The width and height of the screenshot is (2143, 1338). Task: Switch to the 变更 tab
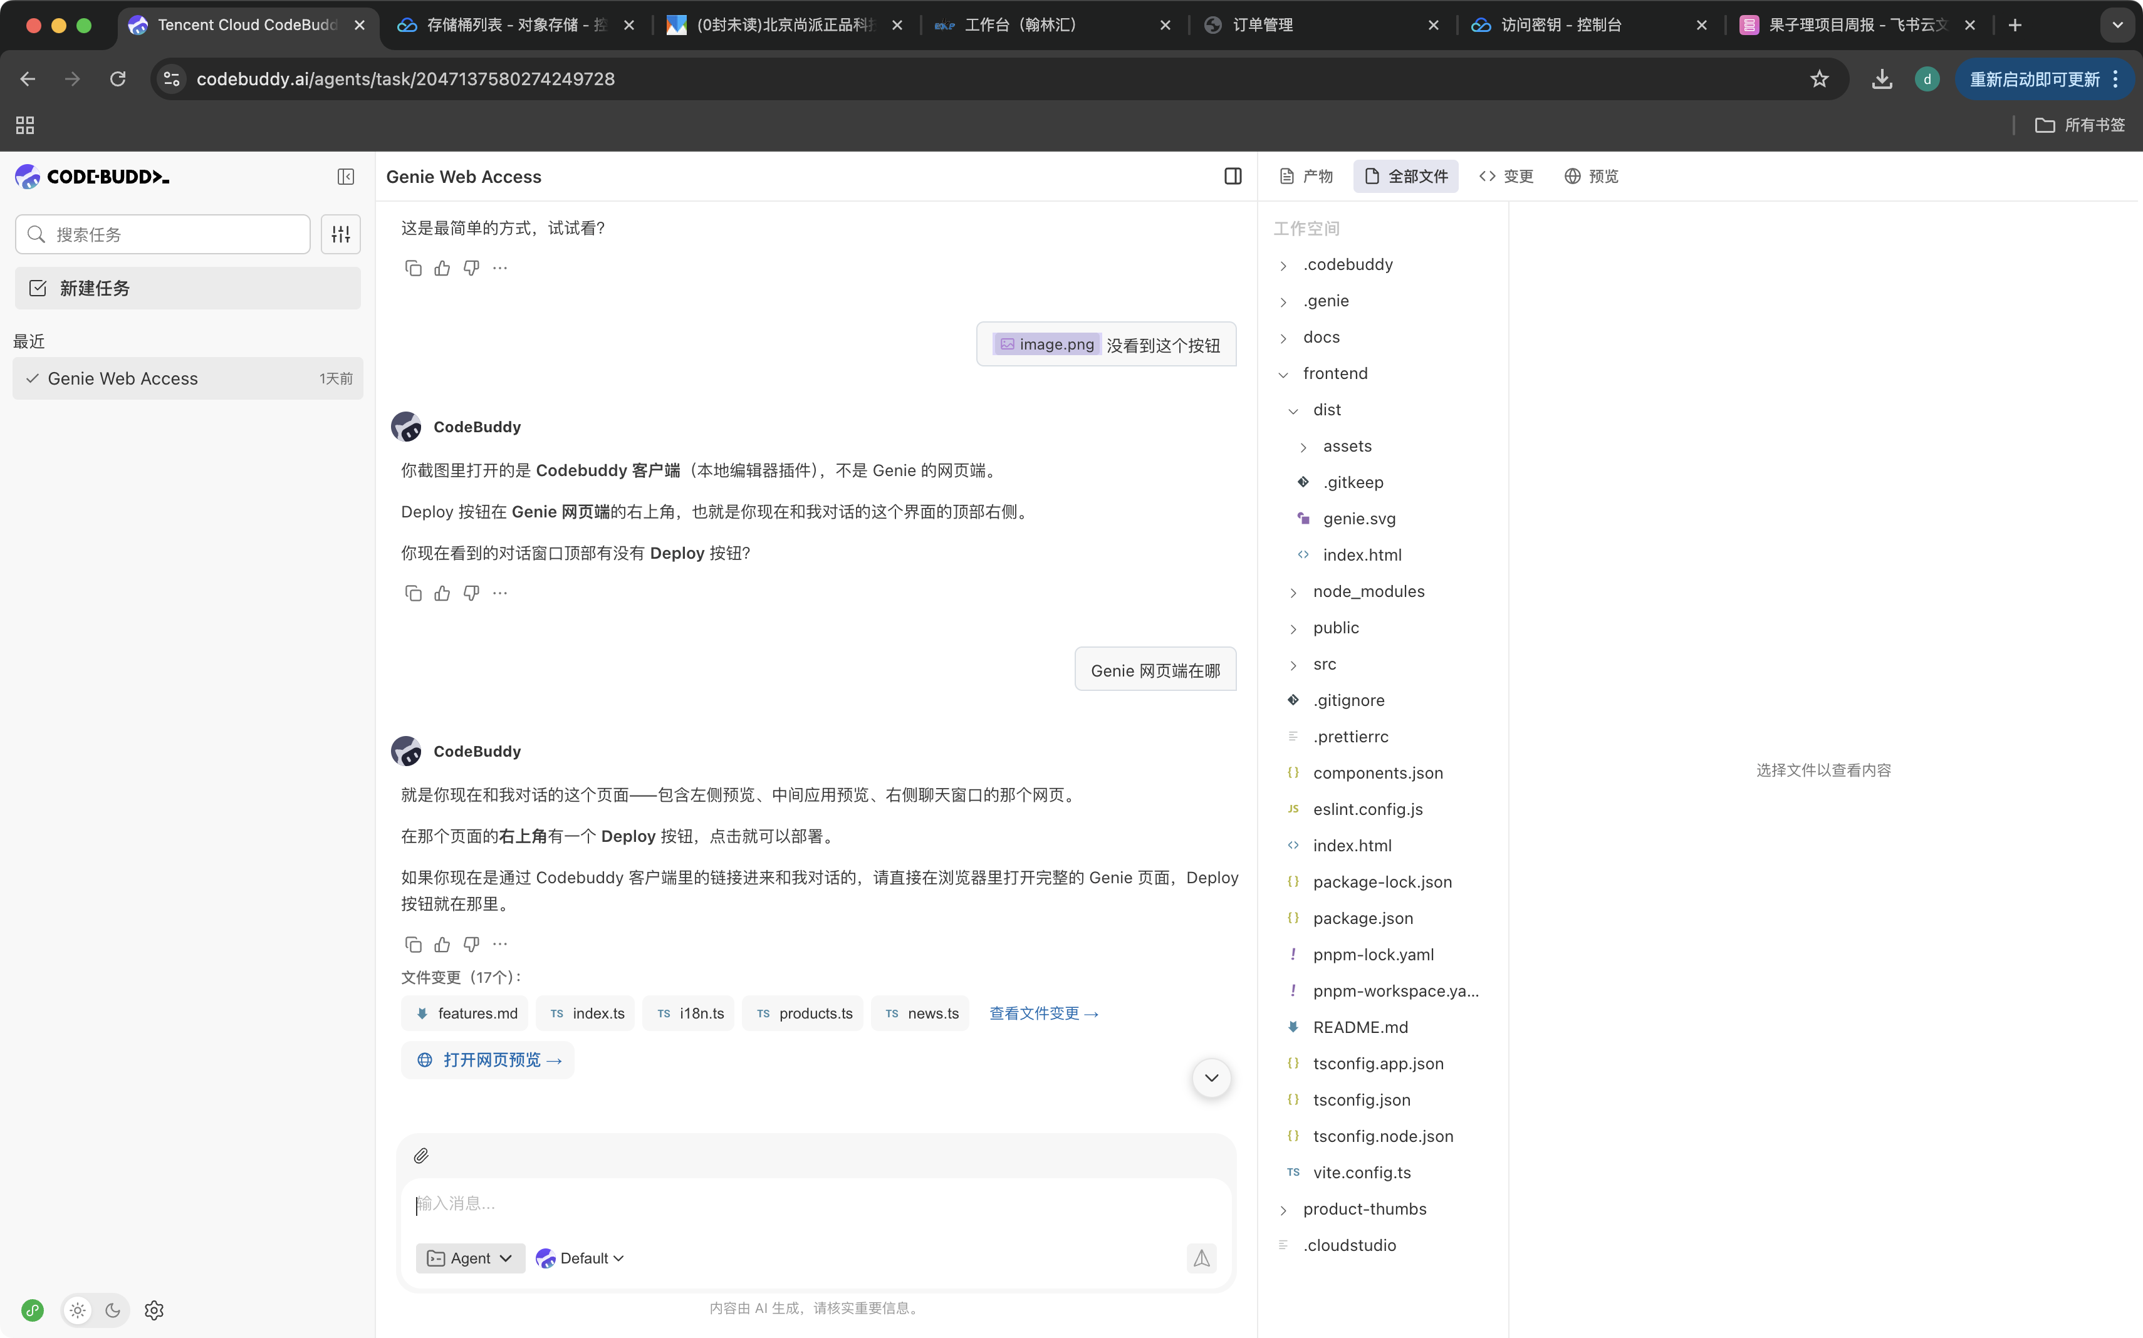click(1506, 176)
